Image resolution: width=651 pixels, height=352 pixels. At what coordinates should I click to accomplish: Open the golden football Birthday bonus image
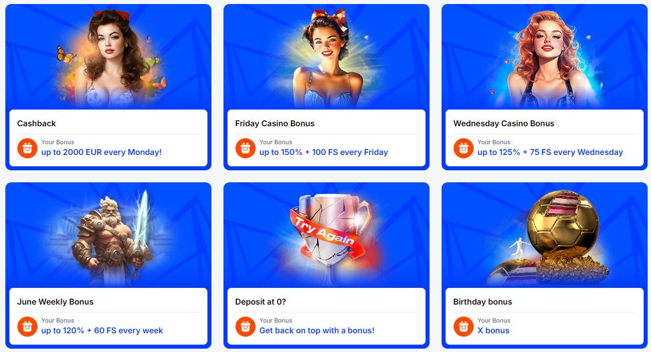click(545, 236)
